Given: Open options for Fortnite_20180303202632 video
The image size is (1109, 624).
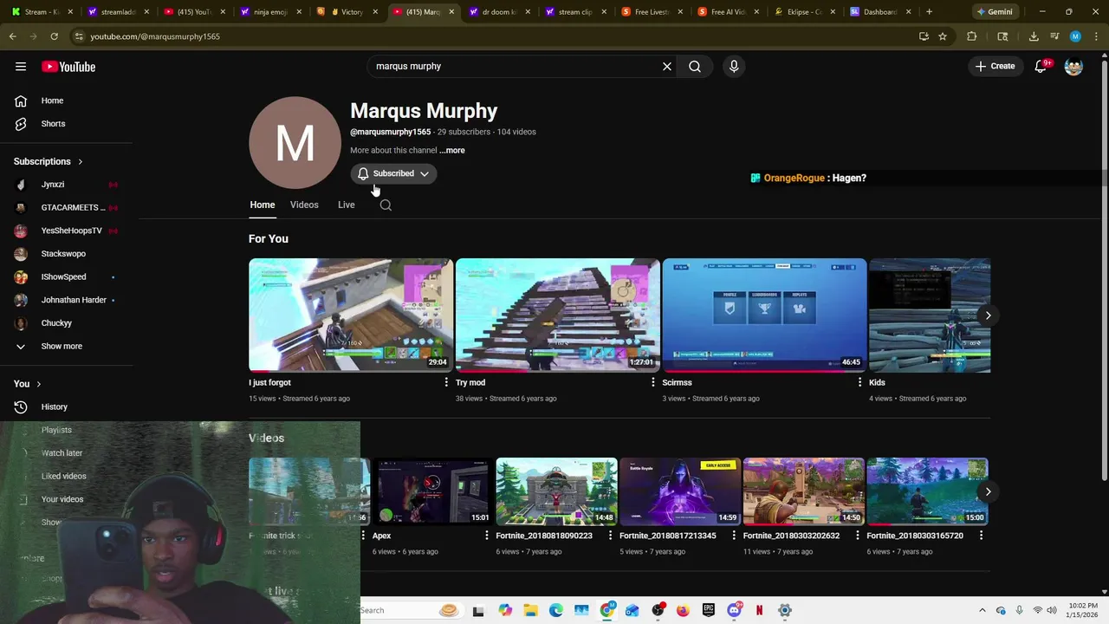Looking at the screenshot, I should [x=858, y=536].
